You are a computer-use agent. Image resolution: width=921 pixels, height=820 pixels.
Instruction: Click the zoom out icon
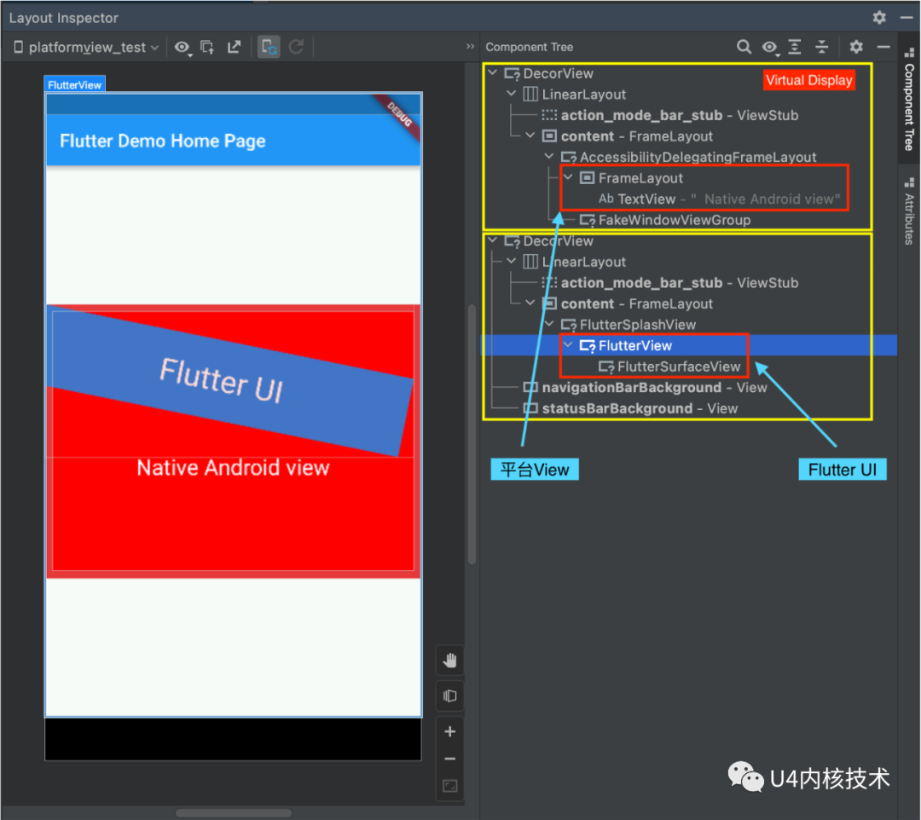[449, 758]
